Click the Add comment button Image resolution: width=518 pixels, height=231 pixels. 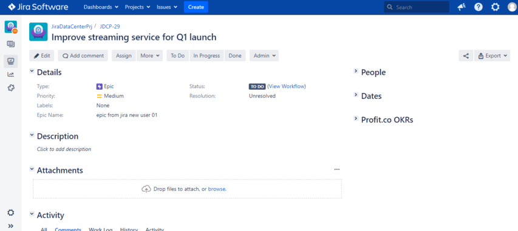point(83,56)
